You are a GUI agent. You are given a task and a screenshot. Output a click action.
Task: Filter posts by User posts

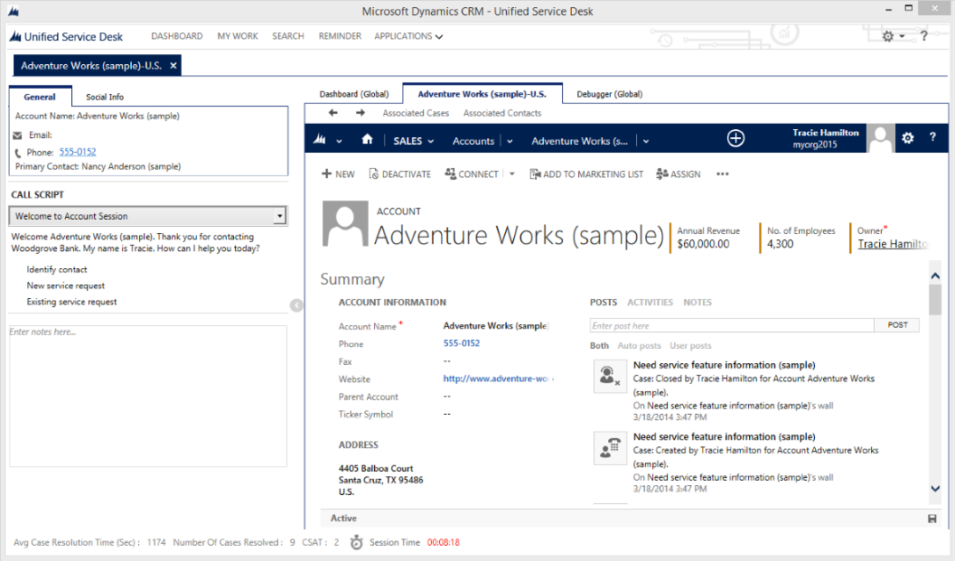[689, 345]
